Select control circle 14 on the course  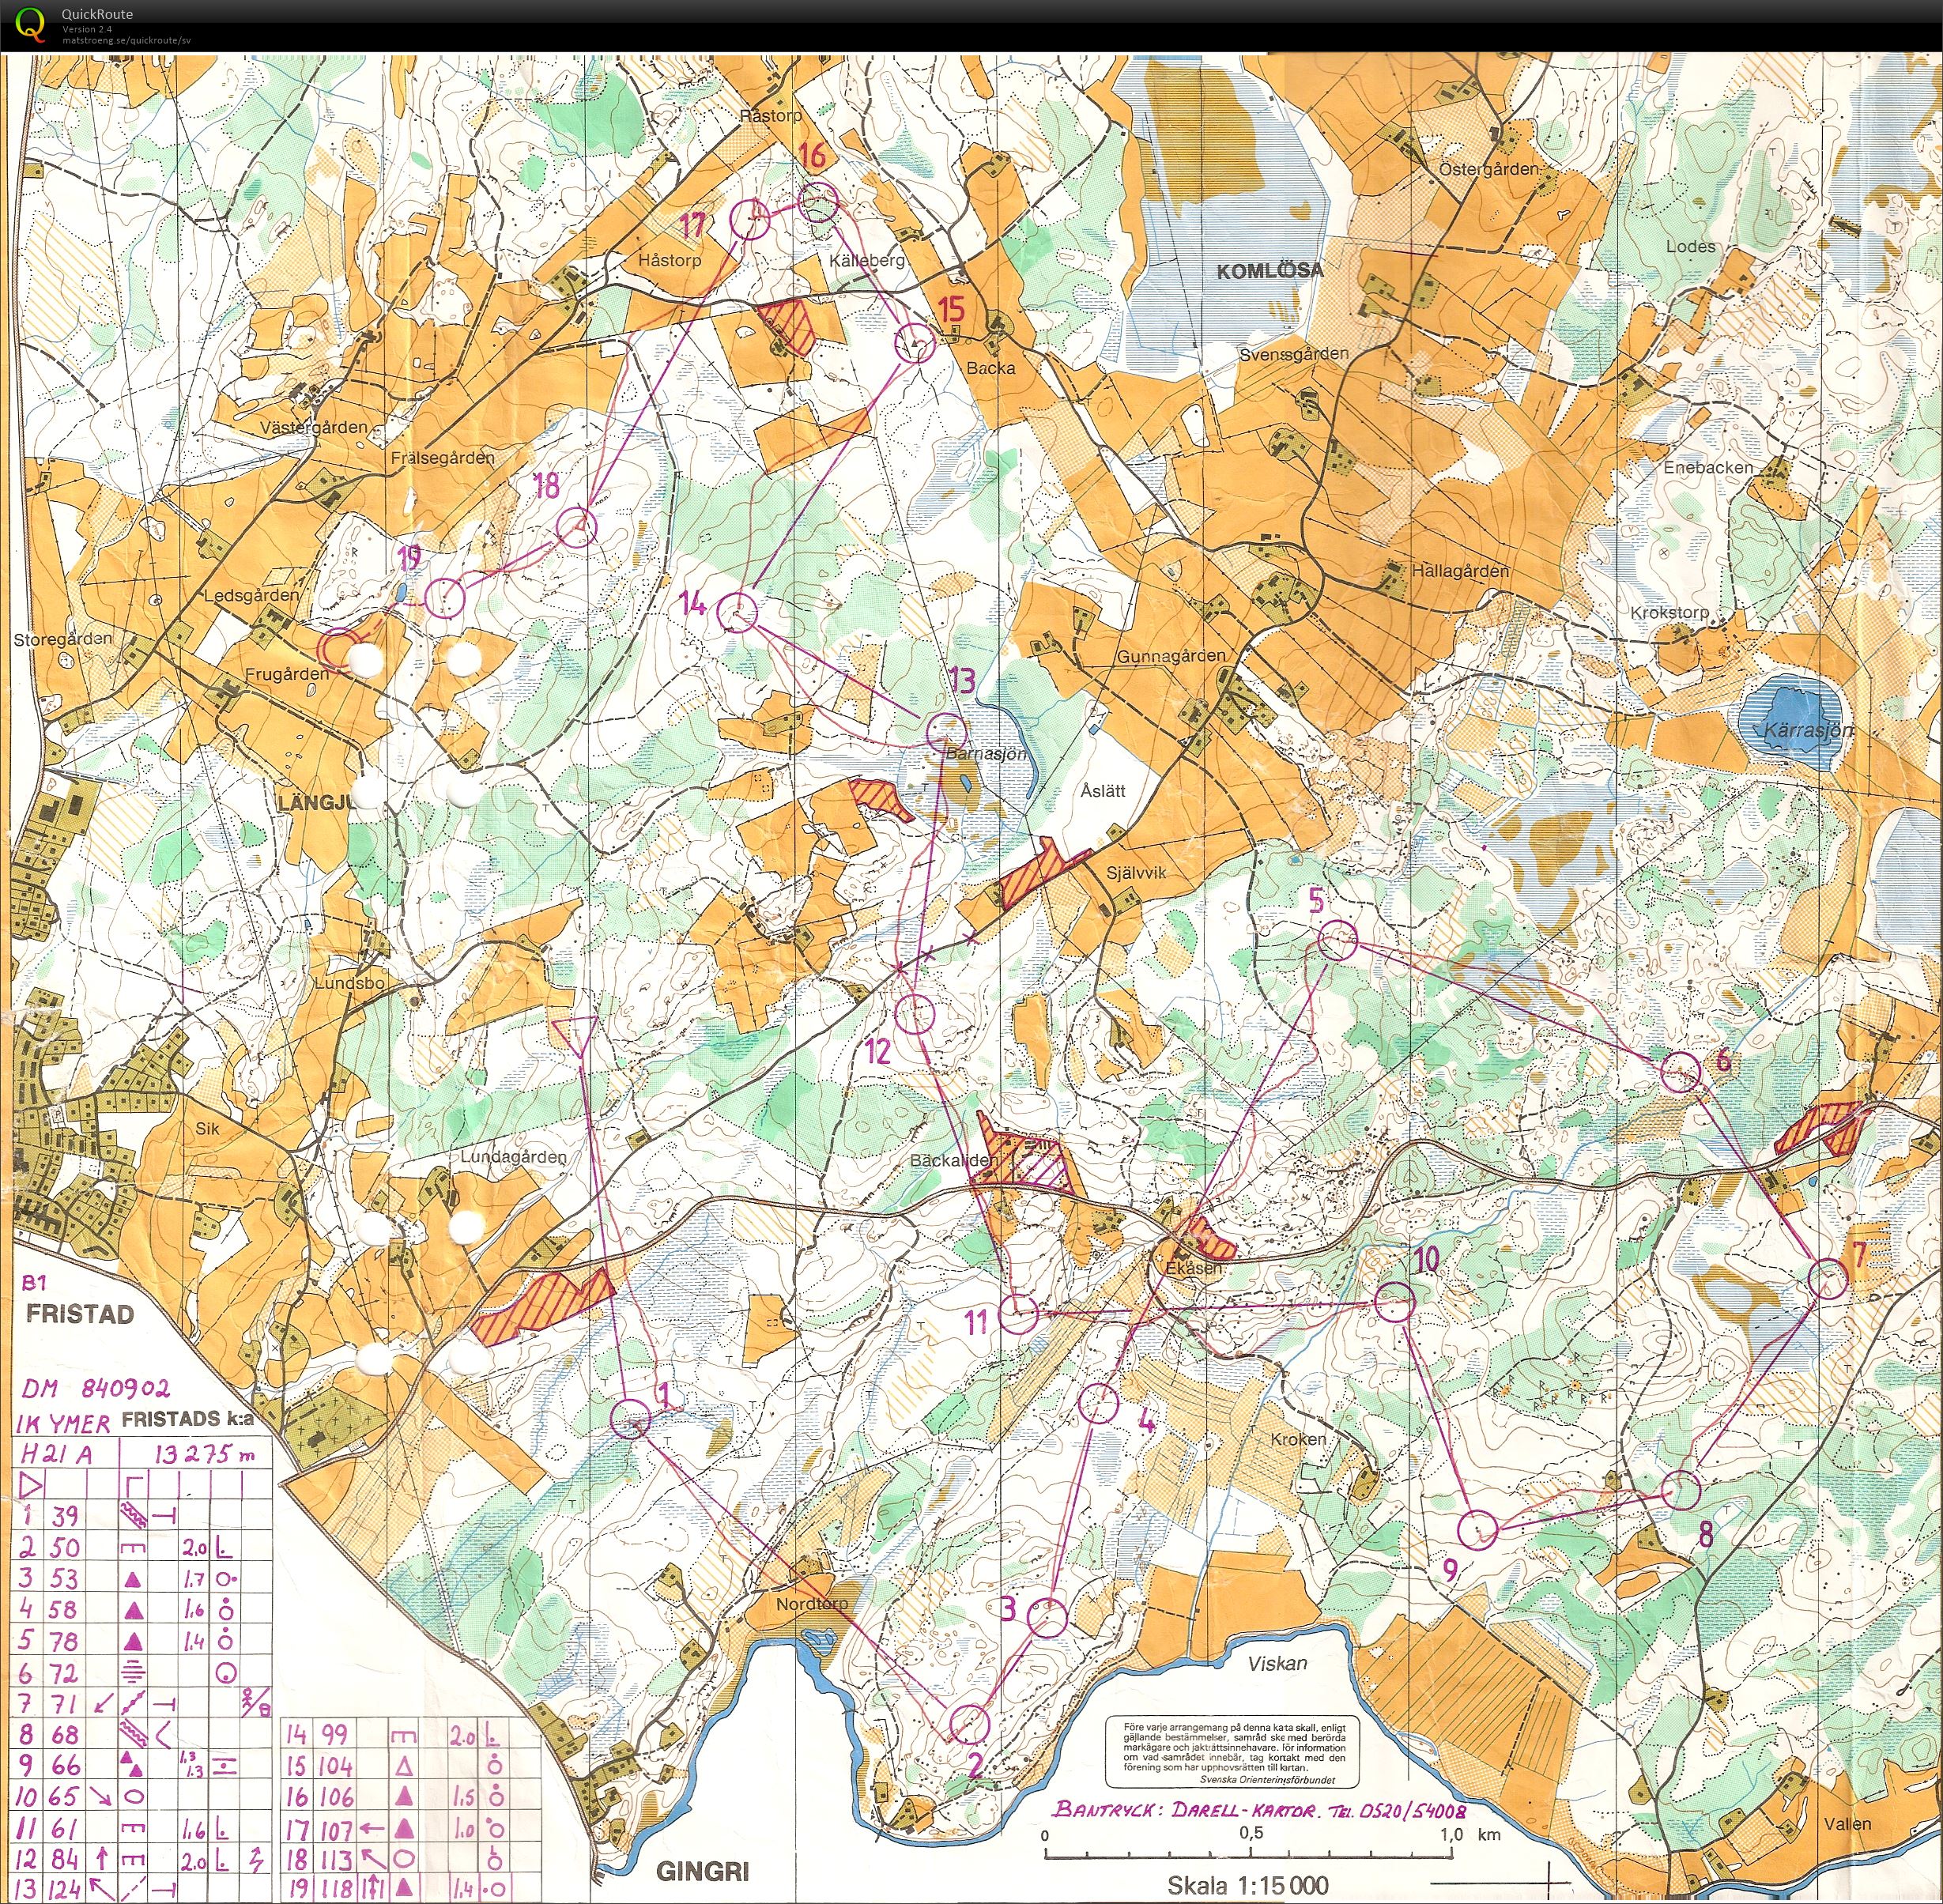[737, 613]
